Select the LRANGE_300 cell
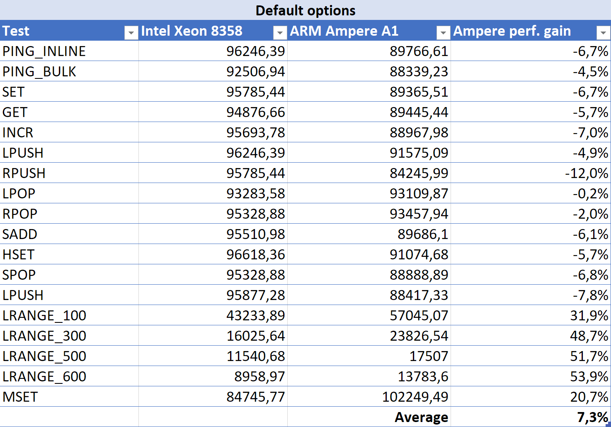 (69, 336)
